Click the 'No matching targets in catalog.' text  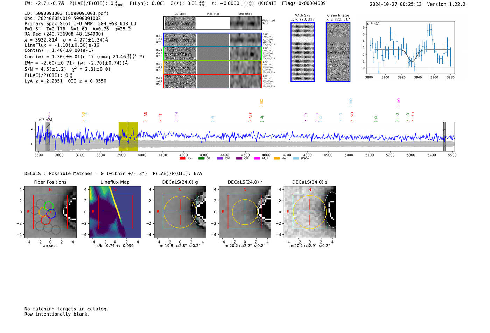pos(66,309)
